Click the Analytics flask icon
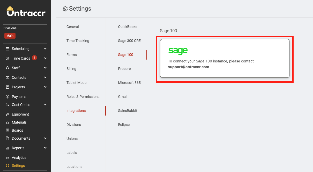Viewport: 313px width, 172px height. 8,157
